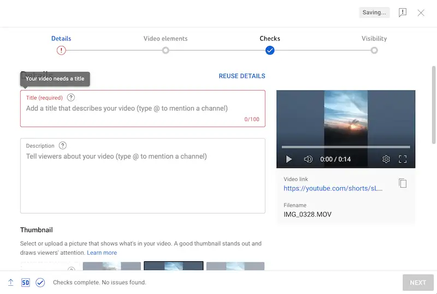Click REUSE DETAILS button
The width and height of the screenshot is (437, 294).
(x=242, y=76)
